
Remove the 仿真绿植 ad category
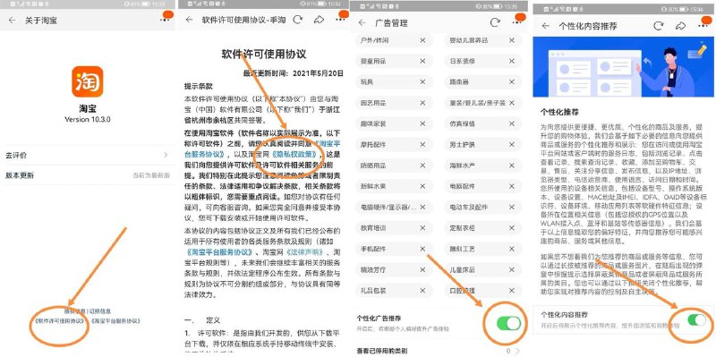511,123
